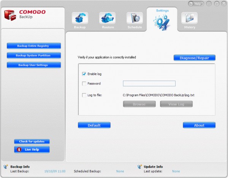Click Backup User Settings button
The height and width of the screenshot is (178, 228).
[x=34, y=65]
